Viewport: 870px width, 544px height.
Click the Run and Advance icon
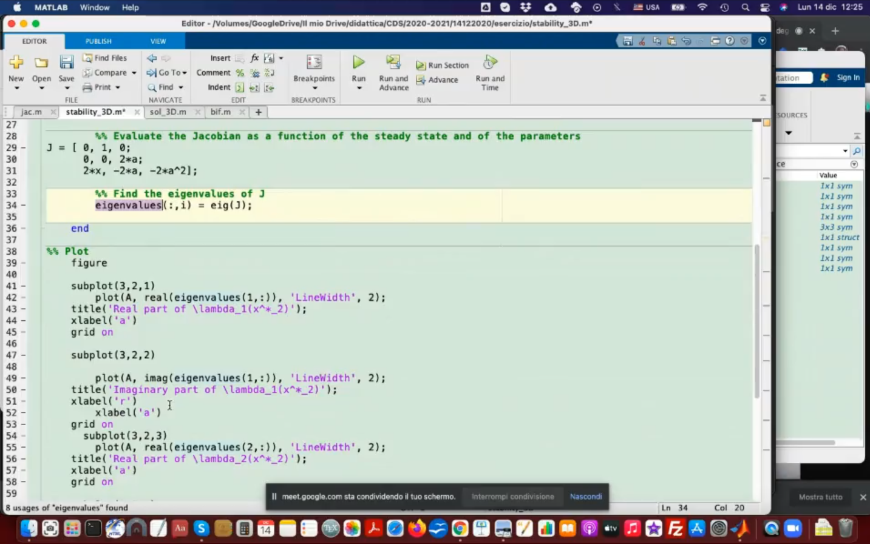coord(393,62)
